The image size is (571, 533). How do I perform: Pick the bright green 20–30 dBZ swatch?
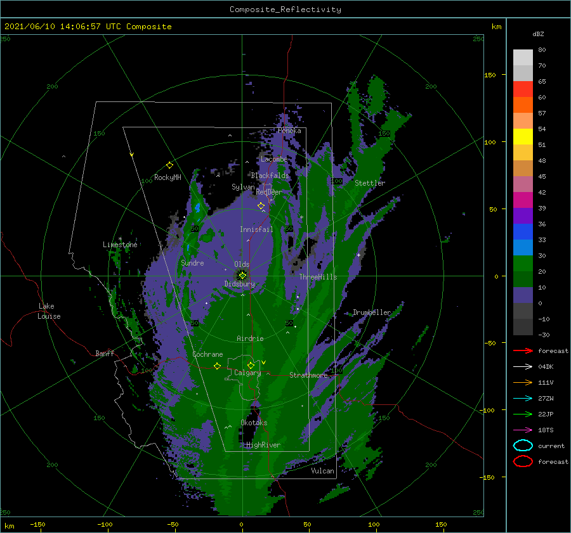[523, 264]
